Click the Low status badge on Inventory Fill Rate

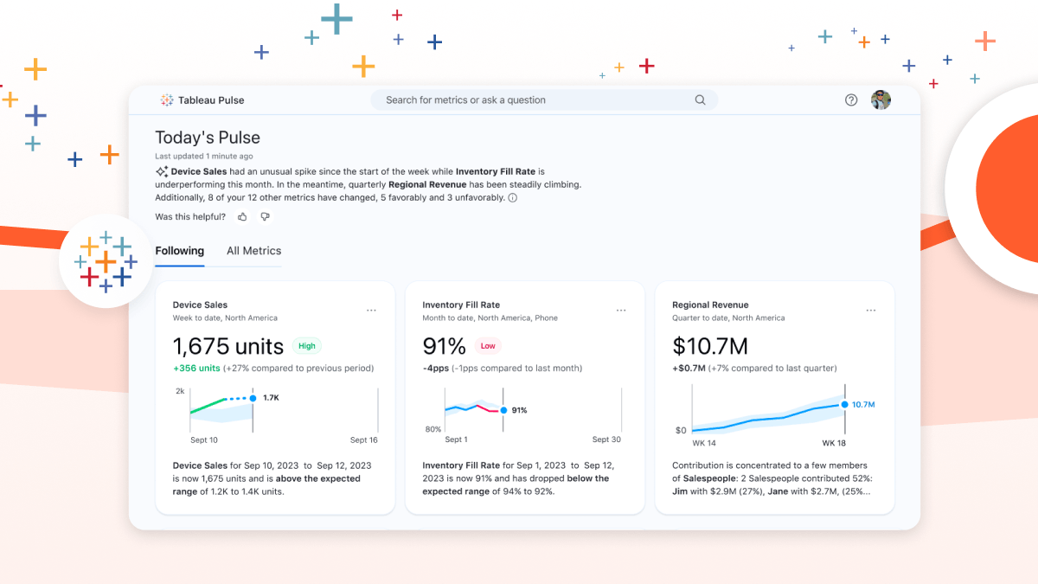tap(488, 345)
